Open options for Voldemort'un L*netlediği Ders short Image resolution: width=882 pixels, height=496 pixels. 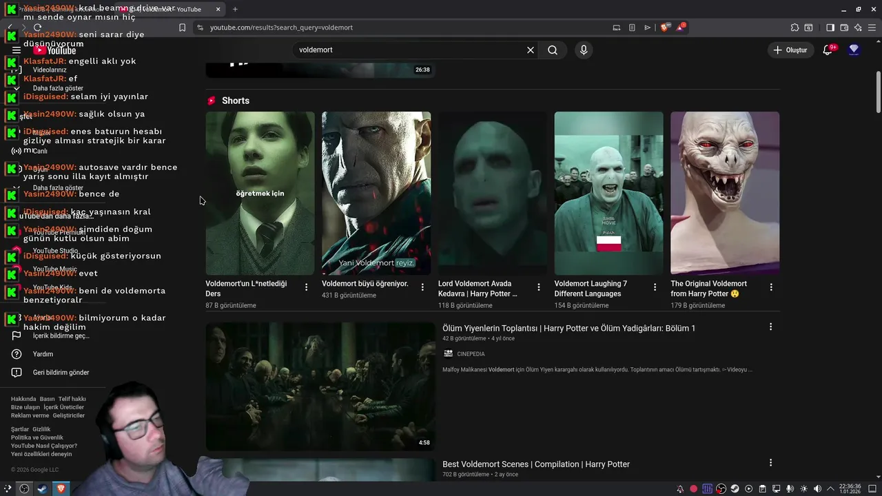click(307, 287)
